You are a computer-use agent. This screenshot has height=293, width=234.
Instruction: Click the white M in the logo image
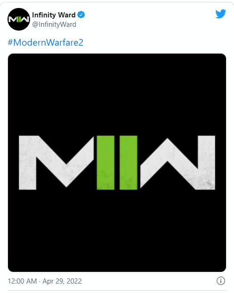point(56,162)
